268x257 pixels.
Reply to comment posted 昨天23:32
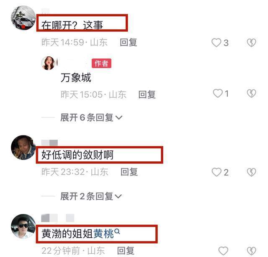[129, 172]
